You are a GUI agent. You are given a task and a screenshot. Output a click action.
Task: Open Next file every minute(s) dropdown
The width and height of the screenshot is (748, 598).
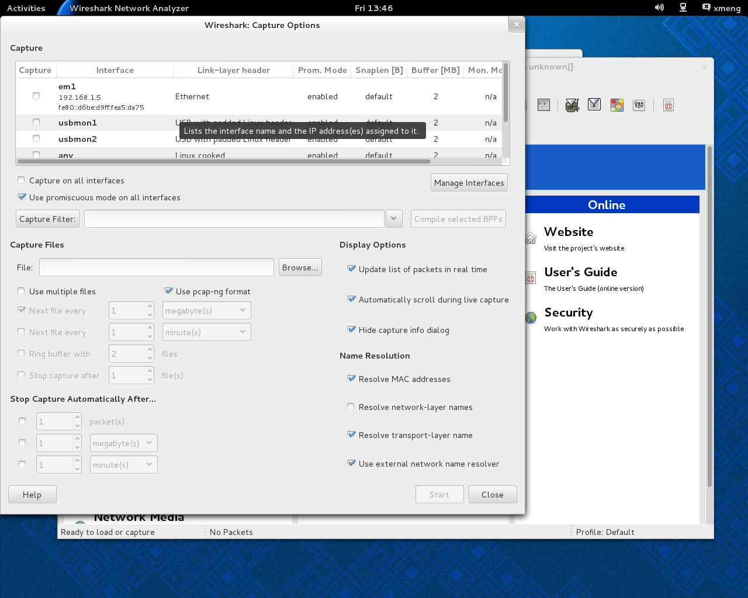(x=207, y=332)
